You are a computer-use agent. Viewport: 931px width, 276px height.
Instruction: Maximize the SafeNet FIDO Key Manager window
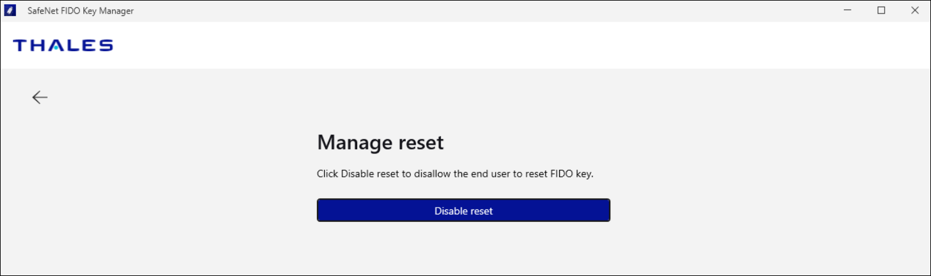[x=882, y=10]
